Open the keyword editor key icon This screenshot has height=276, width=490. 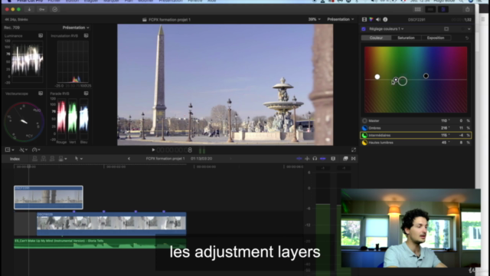(x=42, y=9)
